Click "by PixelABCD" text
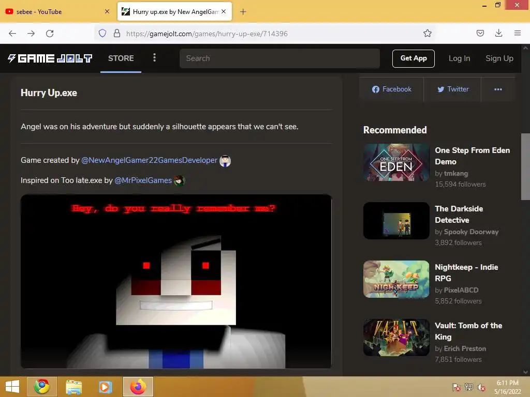The width and height of the screenshot is (530, 397). [x=457, y=291]
